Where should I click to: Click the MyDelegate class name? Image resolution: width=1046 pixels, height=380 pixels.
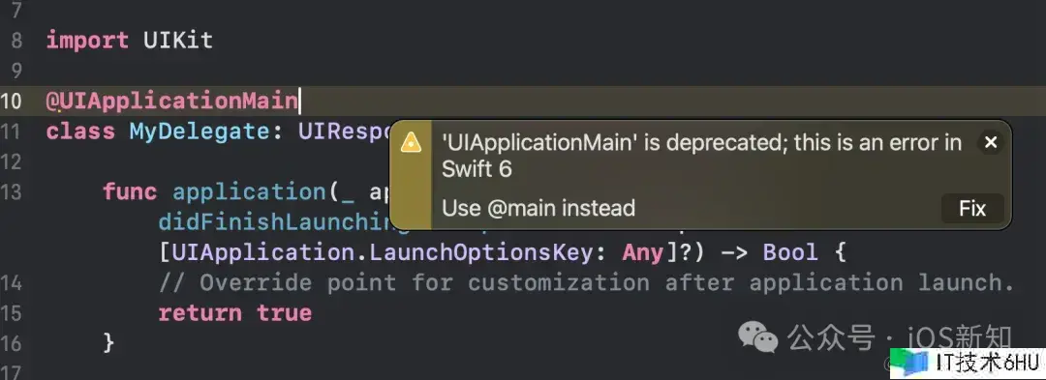pyautogui.click(x=199, y=132)
